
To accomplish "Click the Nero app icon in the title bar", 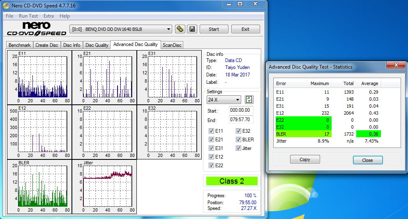I will [6, 5].
